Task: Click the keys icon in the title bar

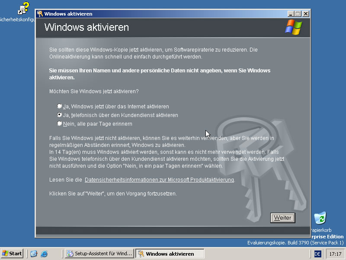Action: tap(40, 14)
